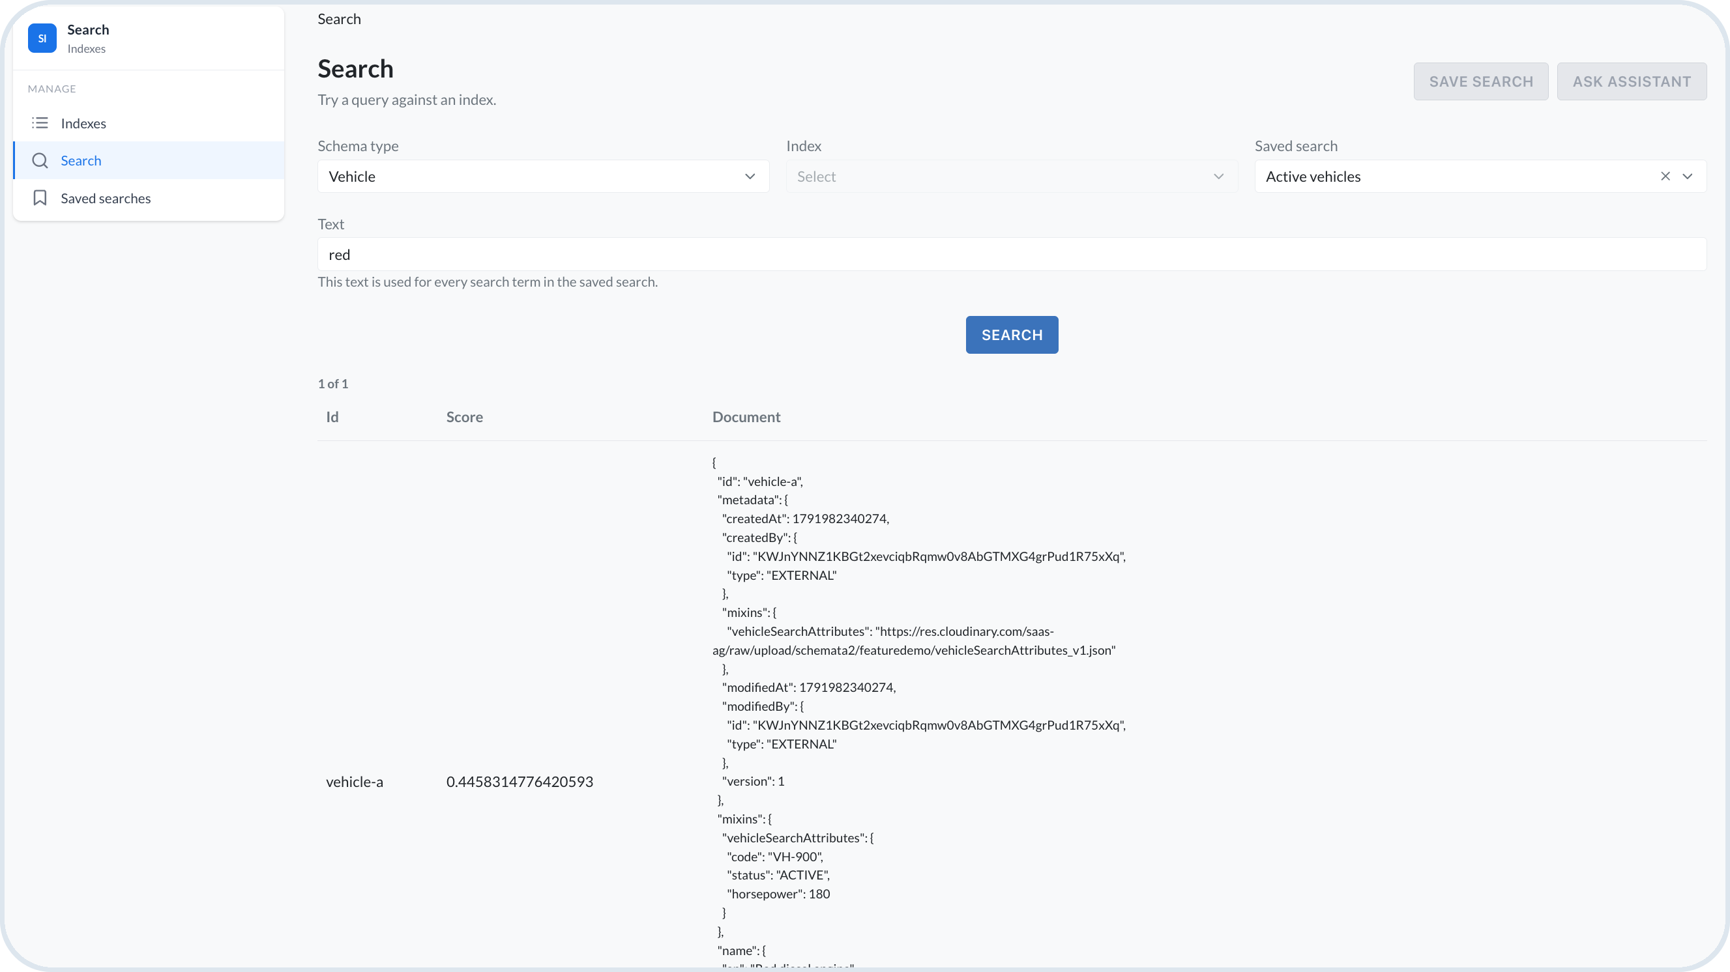The image size is (1730, 972).
Task: Click the "horsepower": 180 line
Action: [778, 894]
